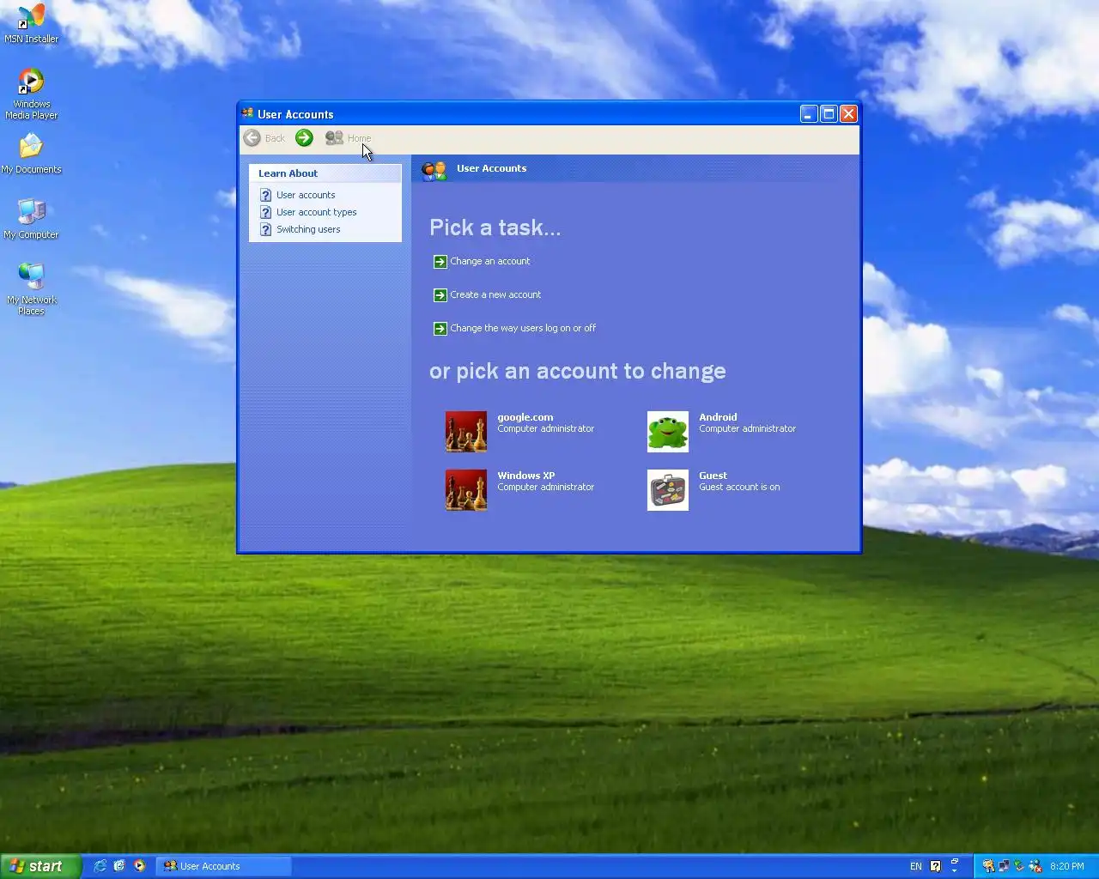The width and height of the screenshot is (1099, 879).
Task: Click 'Guest account is on' text
Action: click(x=739, y=487)
